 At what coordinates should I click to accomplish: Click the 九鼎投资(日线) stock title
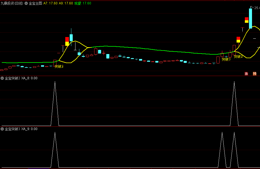(12, 3)
